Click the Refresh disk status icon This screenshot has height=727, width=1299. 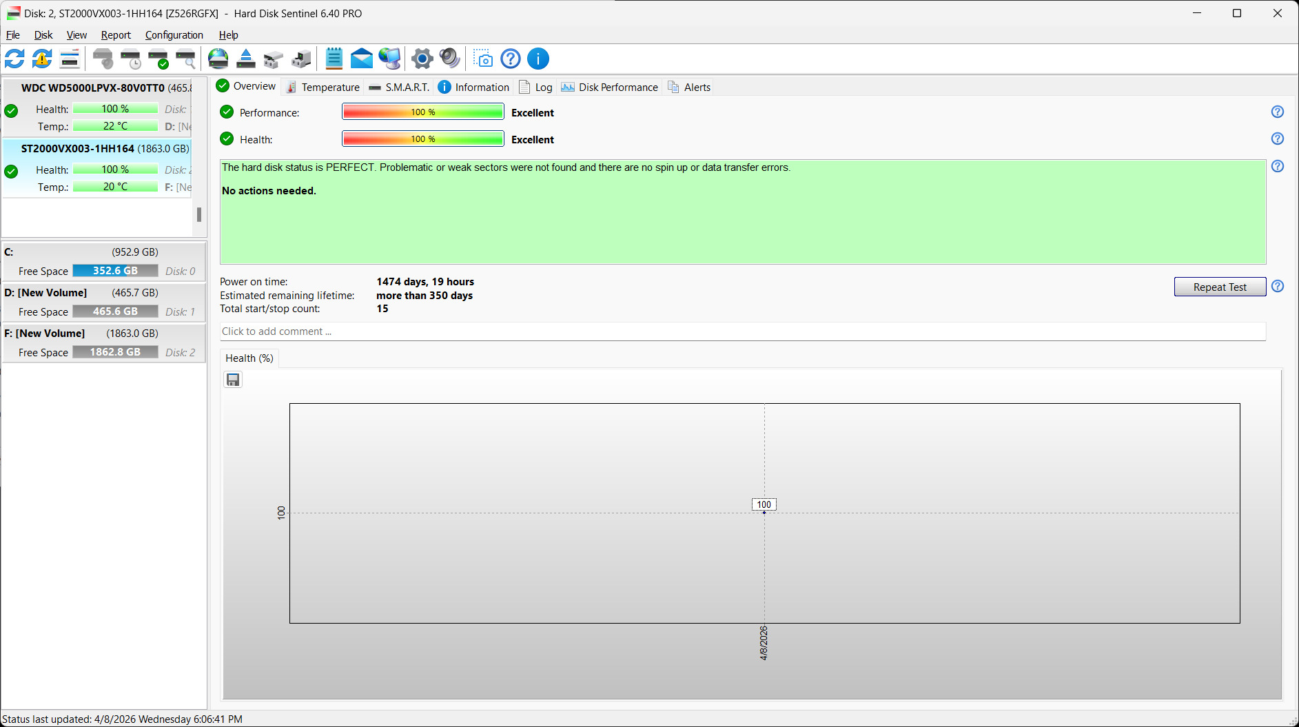coord(14,59)
